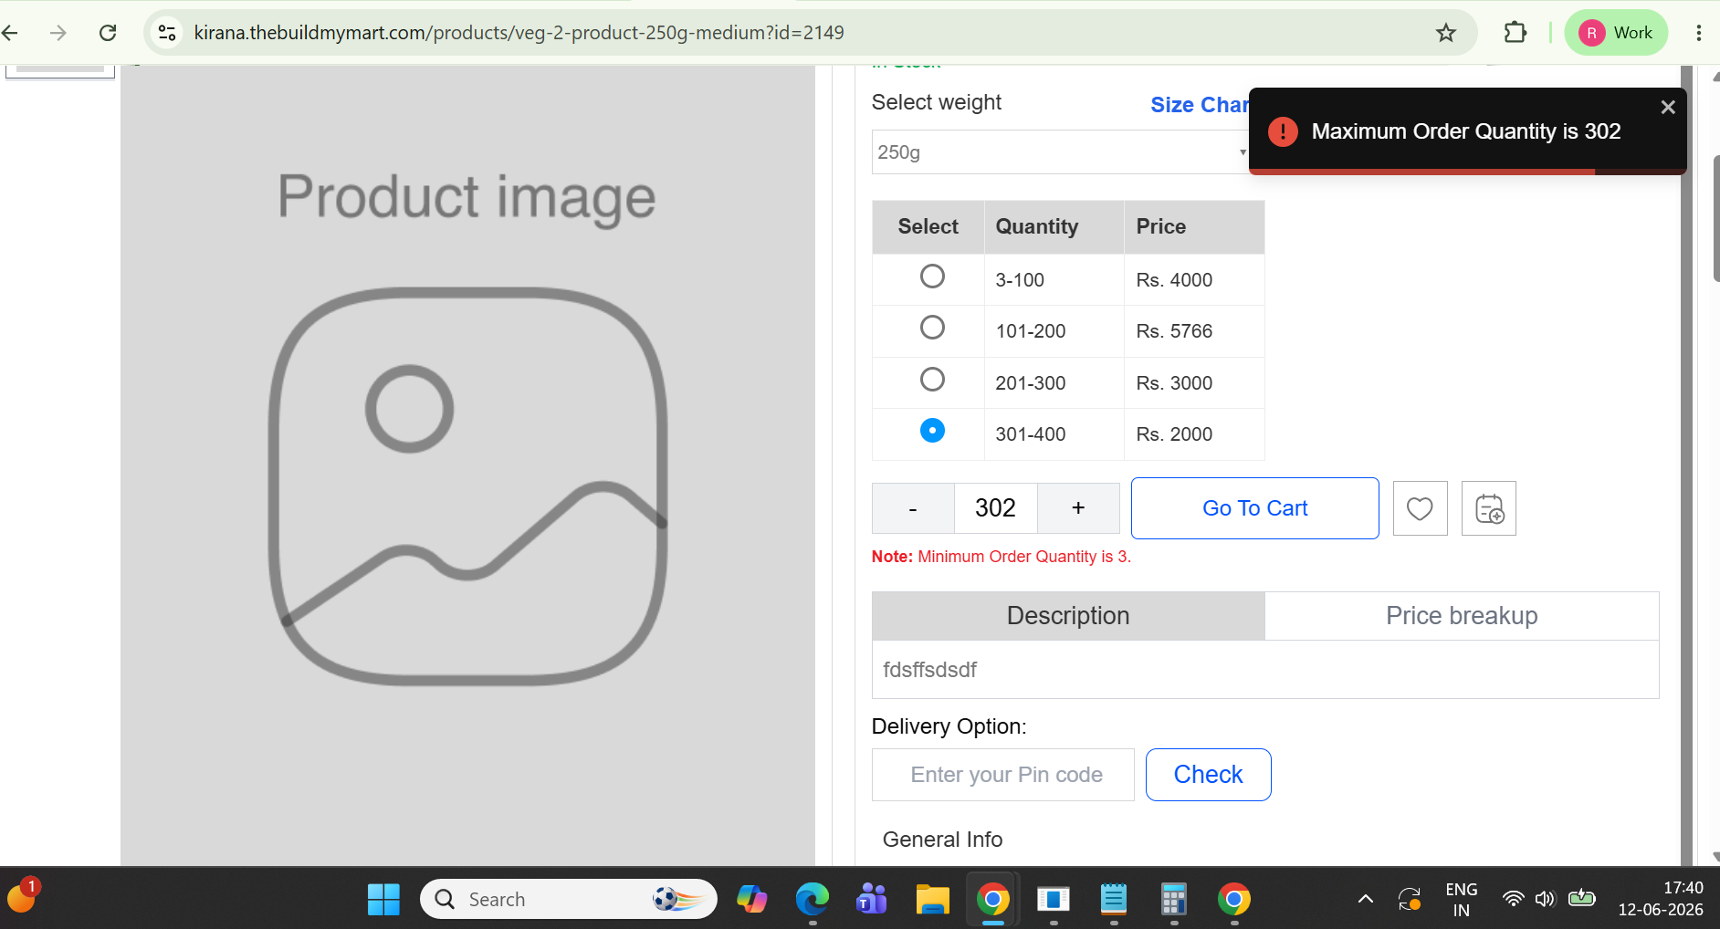Switch to the Description tab
Screen dimensions: 1720x929
(1068, 616)
